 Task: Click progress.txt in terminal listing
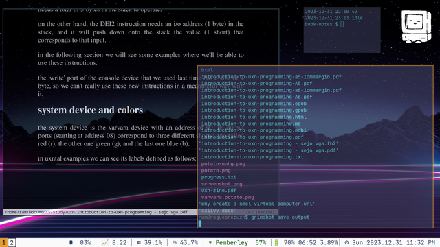[219, 177]
